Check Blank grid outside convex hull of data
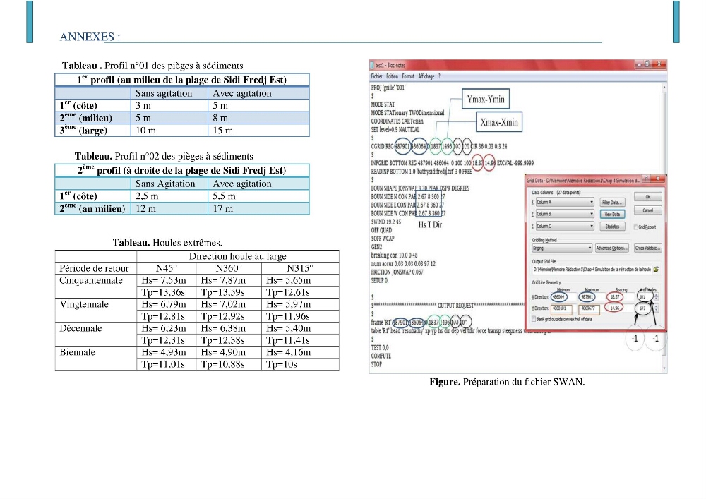Image resolution: width=706 pixels, height=499 pixels. [534, 319]
